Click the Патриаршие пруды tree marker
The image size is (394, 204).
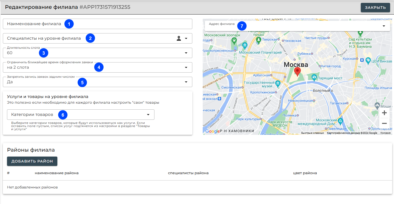(x=258, y=40)
